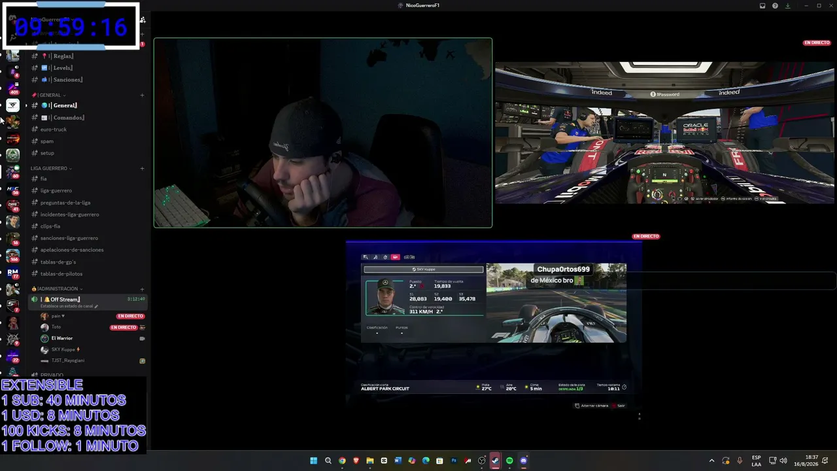Open File Explorer from the taskbar
This screenshot has height=471, width=837.
click(x=370, y=461)
